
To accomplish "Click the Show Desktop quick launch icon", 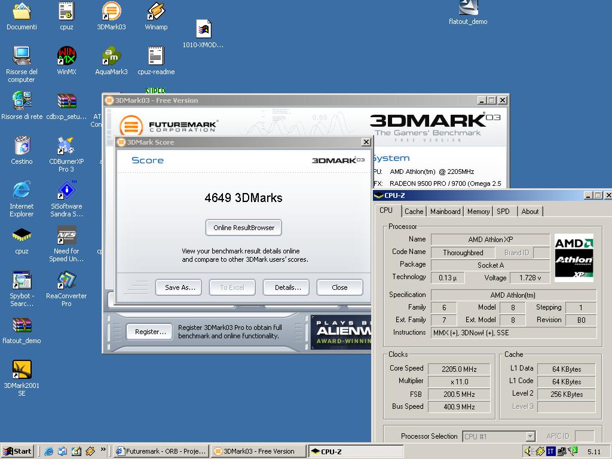I will click(76, 451).
